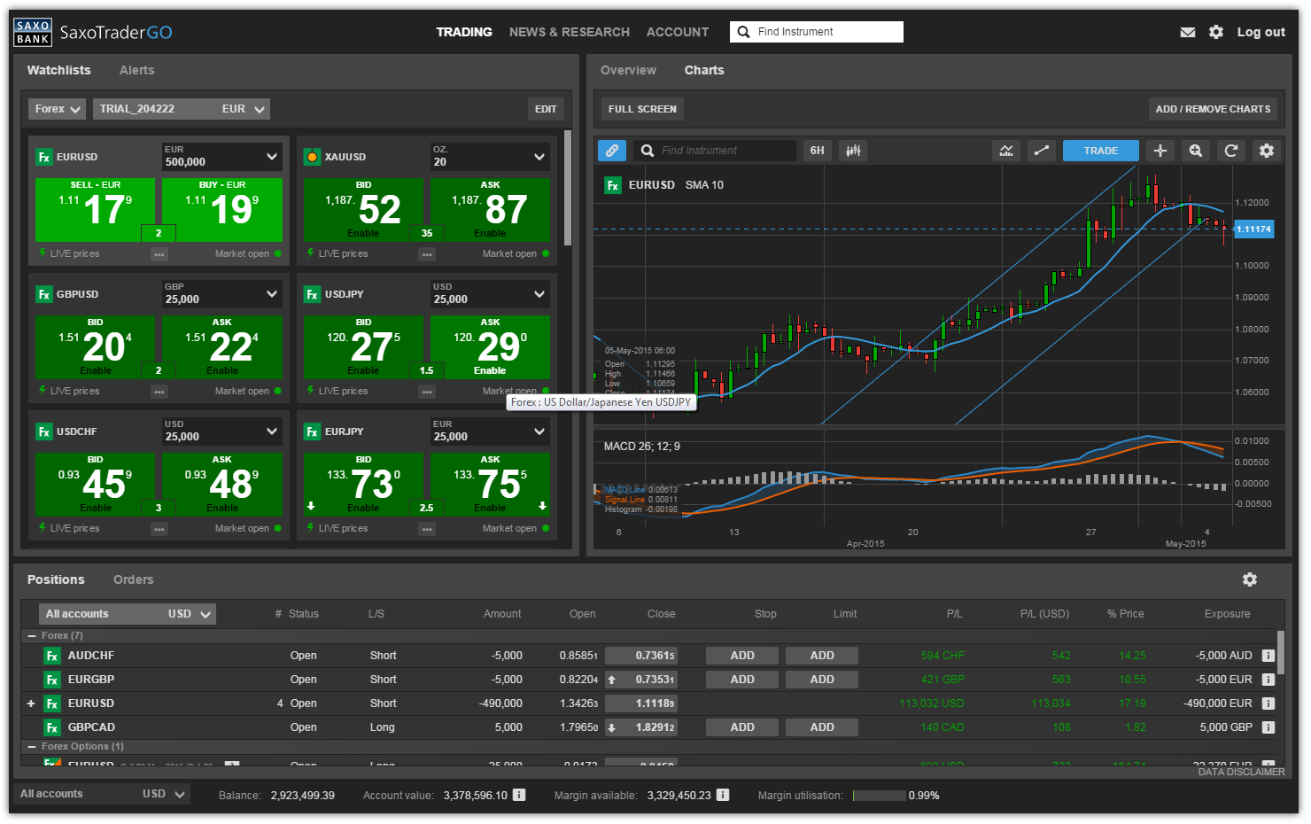This screenshot has width=1311, height=824.
Task: Open the TRADING menu
Action: (x=464, y=32)
